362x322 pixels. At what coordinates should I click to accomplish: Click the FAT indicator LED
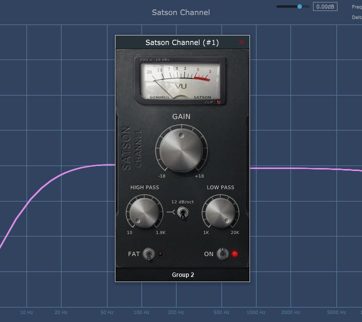(x=160, y=254)
